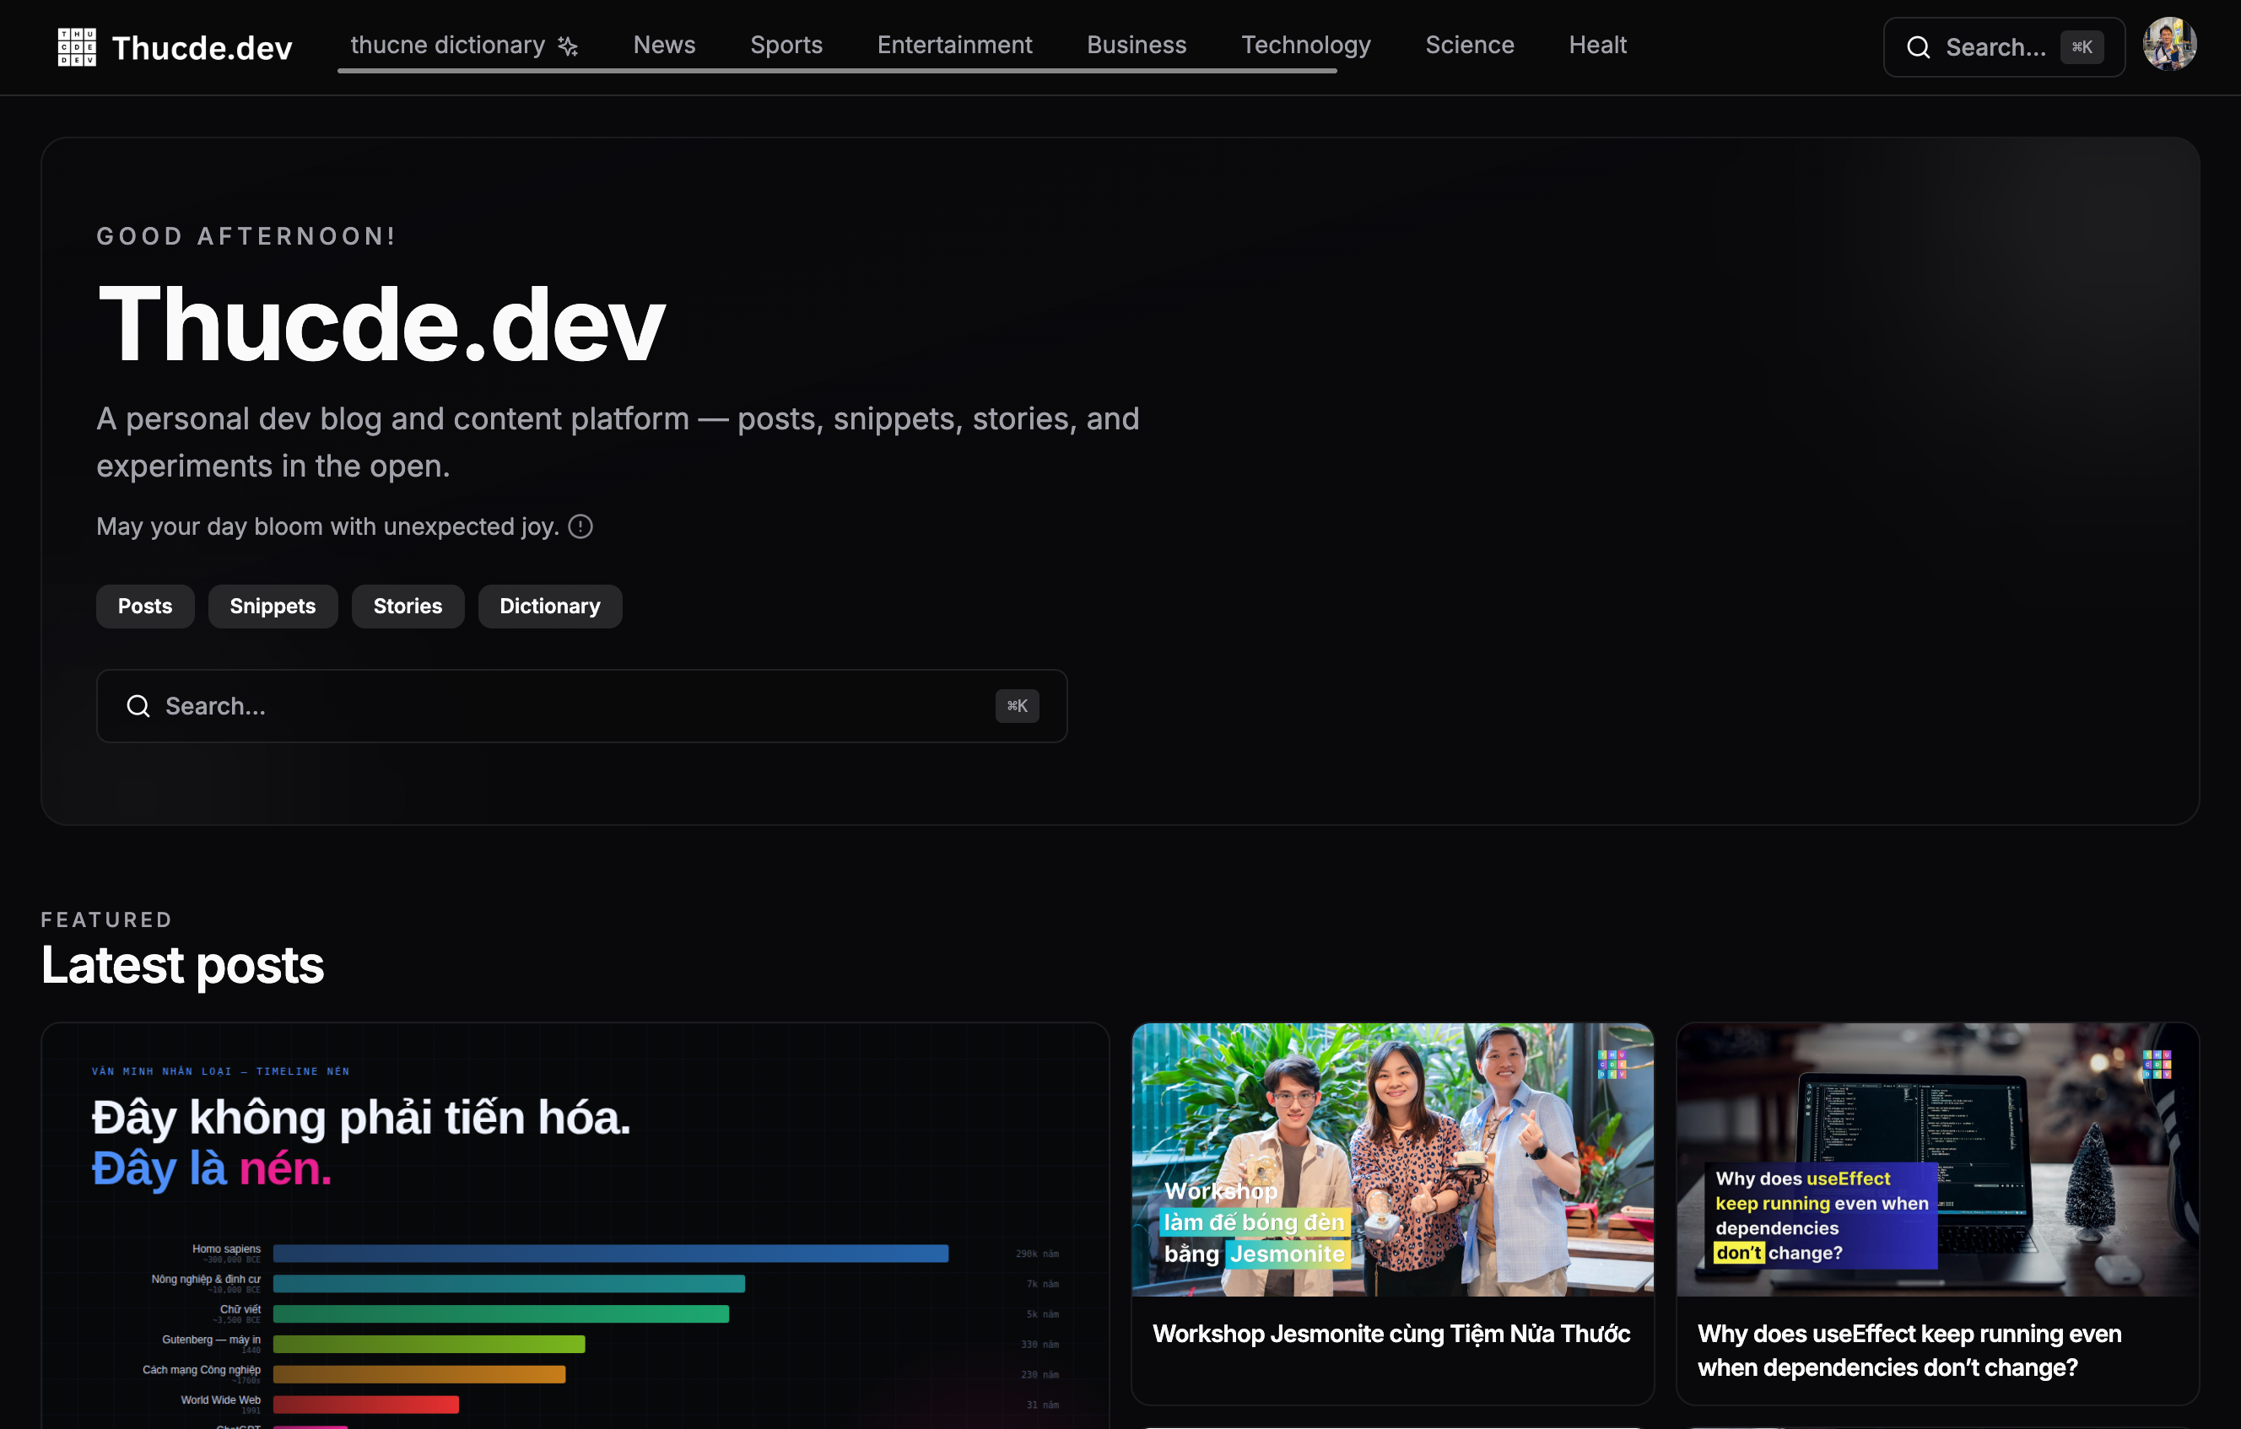Click the ⌘K badge in header search

click(2081, 47)
